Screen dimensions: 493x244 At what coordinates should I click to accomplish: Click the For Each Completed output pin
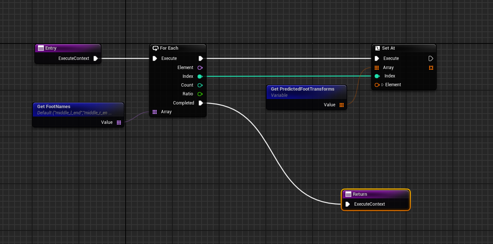200,103
